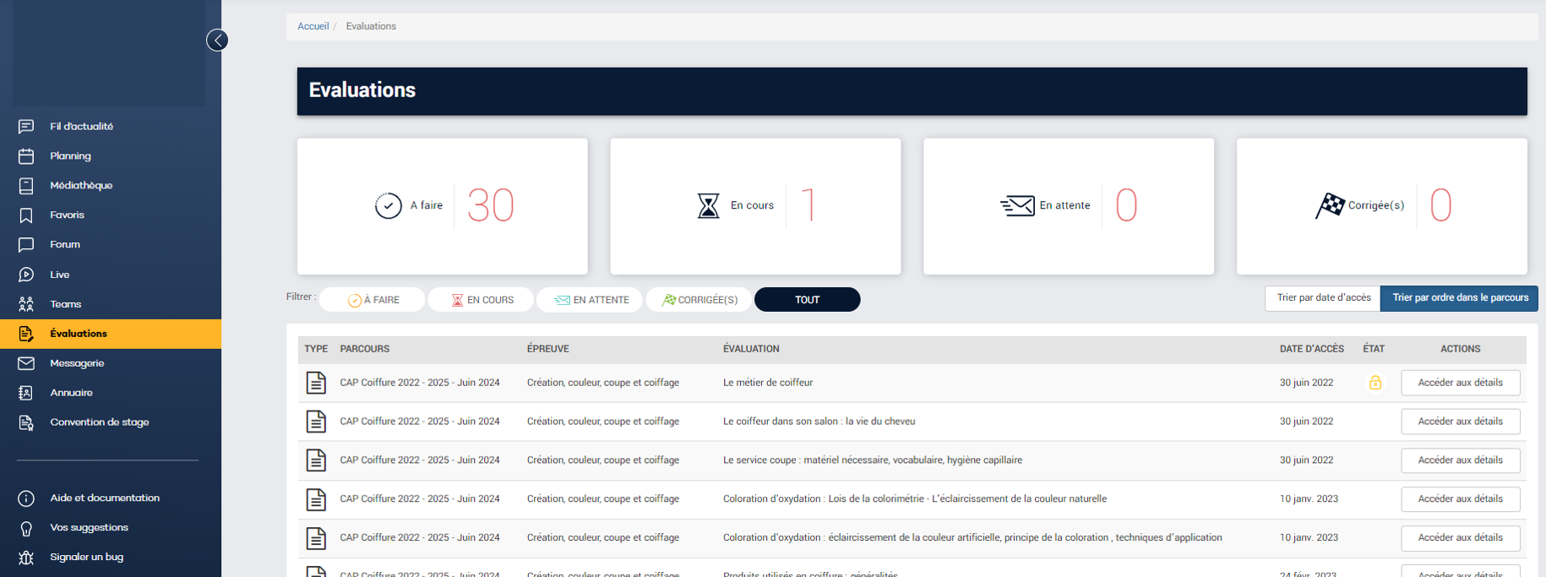Screen dimensions: 1546x577
Task: Open Fil d'actualité from the sidebar
Action: coord(81,127)
